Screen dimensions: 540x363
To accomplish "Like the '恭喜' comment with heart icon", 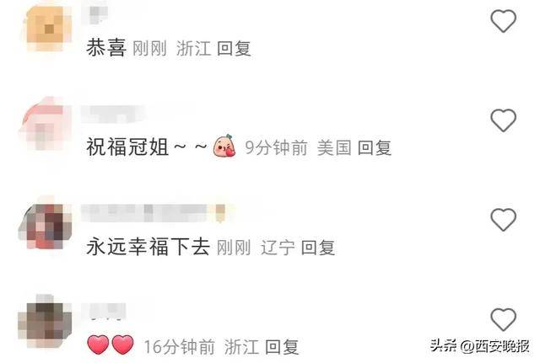I will coord(503,21).
